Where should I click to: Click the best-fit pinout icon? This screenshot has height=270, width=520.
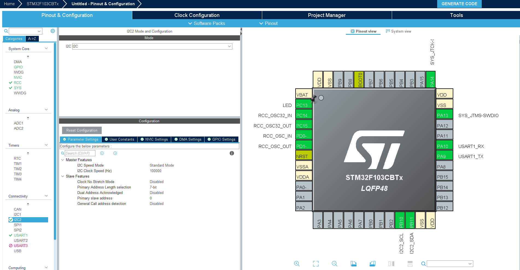click(315, 263)
